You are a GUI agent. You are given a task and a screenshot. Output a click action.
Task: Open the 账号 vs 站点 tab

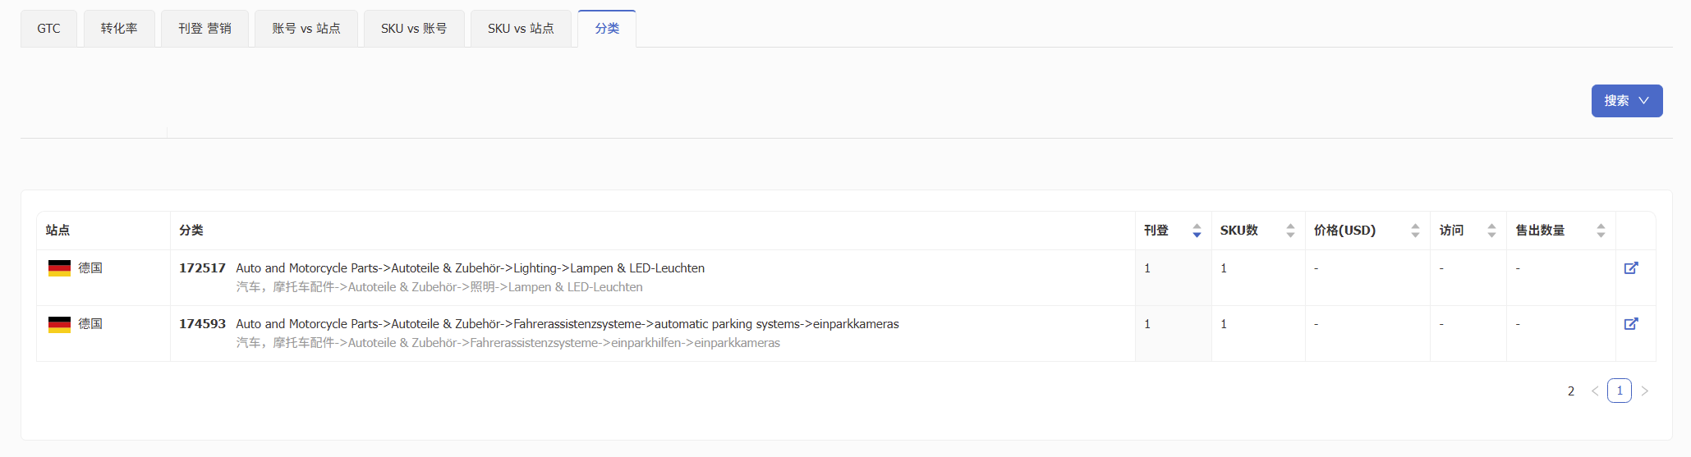[x=306, y=29]
